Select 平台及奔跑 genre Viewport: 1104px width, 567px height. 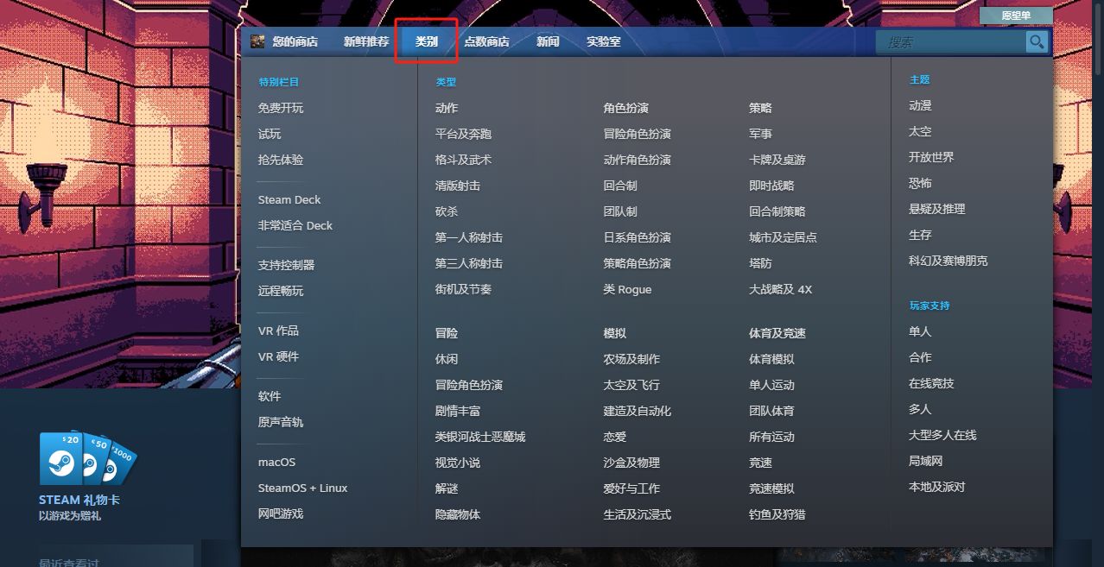tap(463, 134)
